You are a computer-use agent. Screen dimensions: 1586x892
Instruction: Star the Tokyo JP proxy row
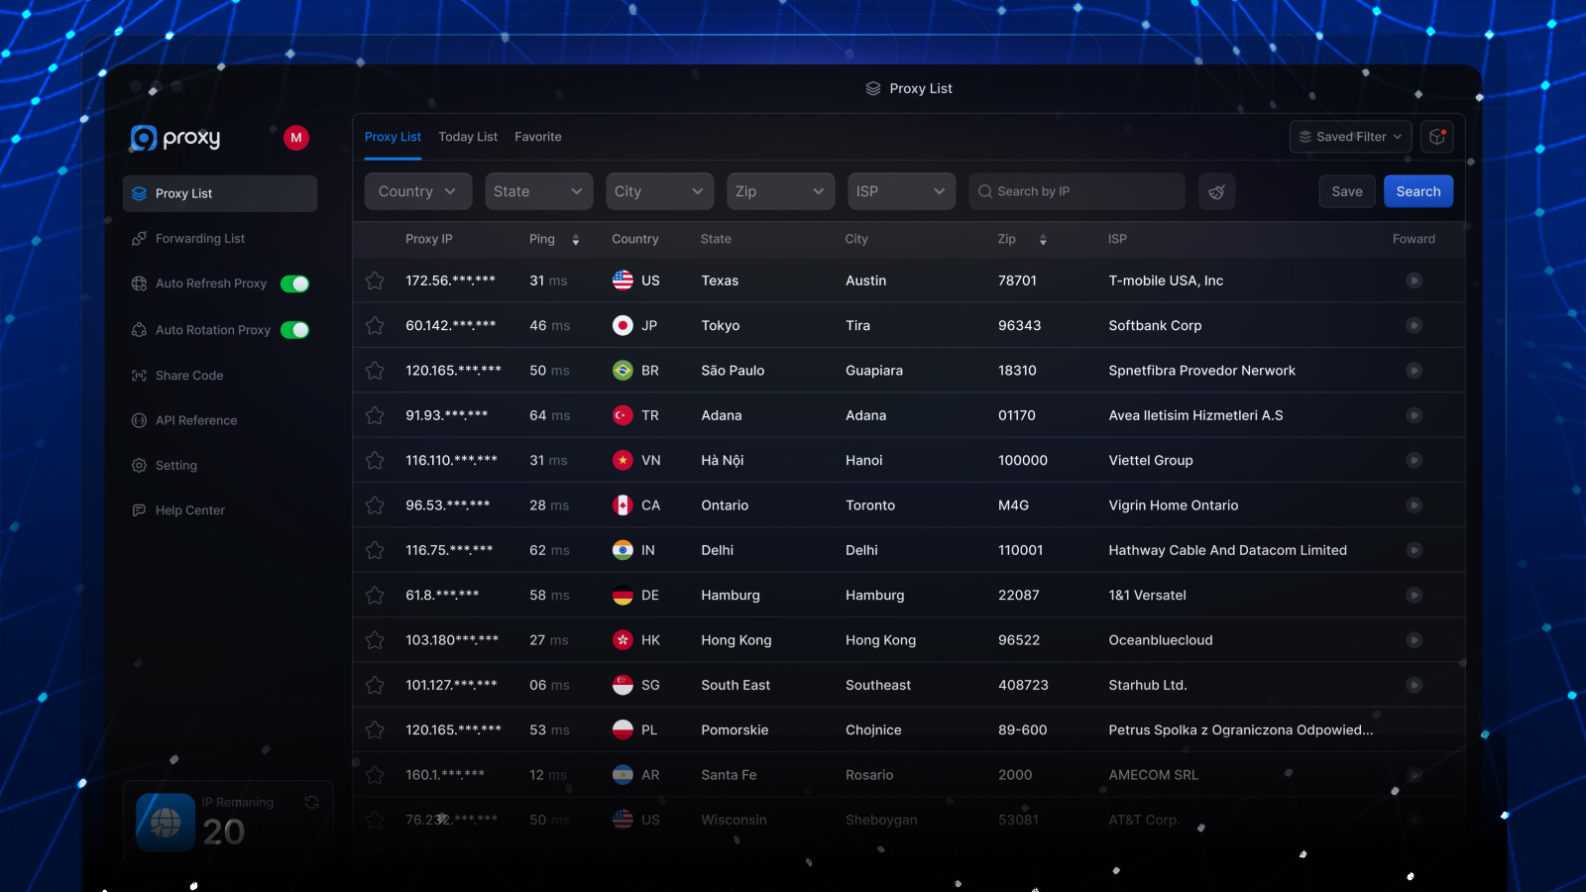coord(375,325)
